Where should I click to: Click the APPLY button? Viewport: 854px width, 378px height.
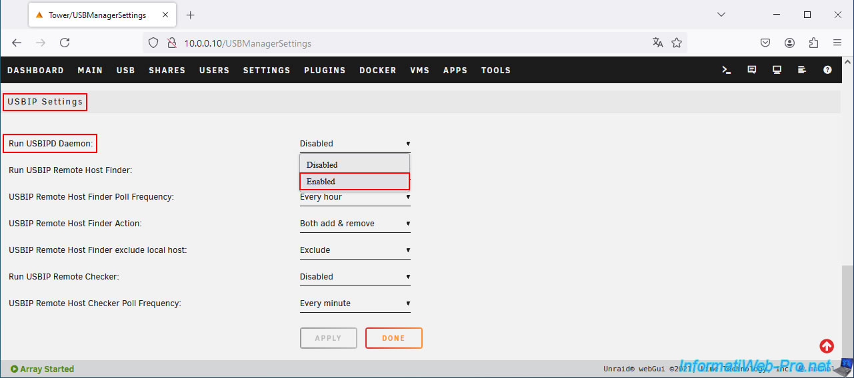click(328, 338)
